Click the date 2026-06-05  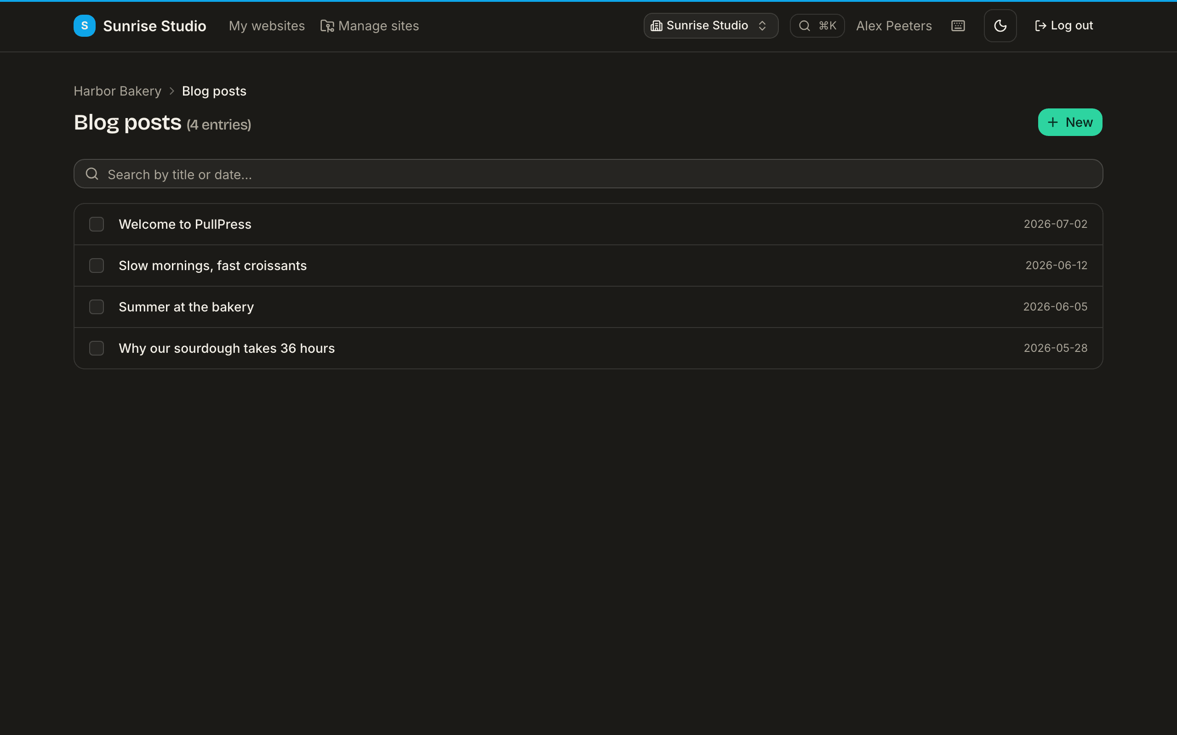point(1055,307)
